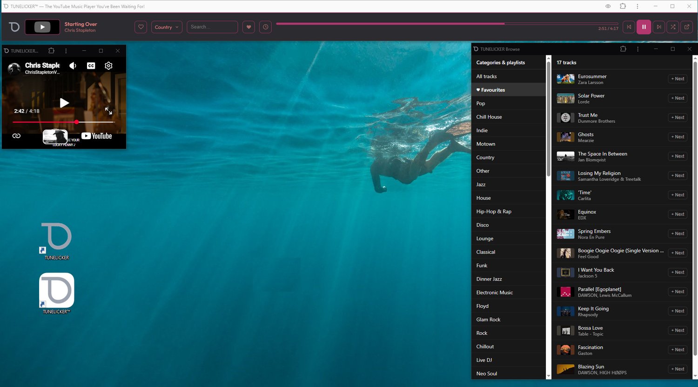Open the TUNELICKER™ desktop shortcut with white tile
This screenshot has height=387, width=698.
coord(57,293)
